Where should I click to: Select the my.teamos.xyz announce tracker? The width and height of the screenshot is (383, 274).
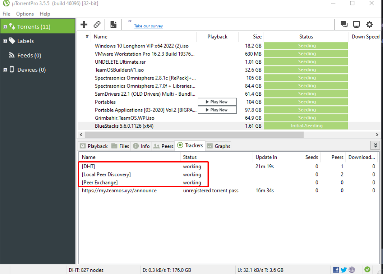click(229, 191)
